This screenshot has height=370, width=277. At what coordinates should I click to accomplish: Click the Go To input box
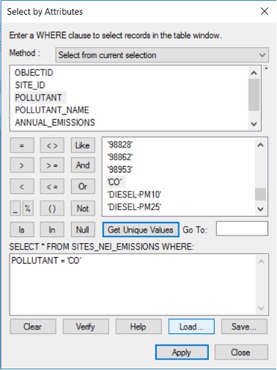coord(242,228)
